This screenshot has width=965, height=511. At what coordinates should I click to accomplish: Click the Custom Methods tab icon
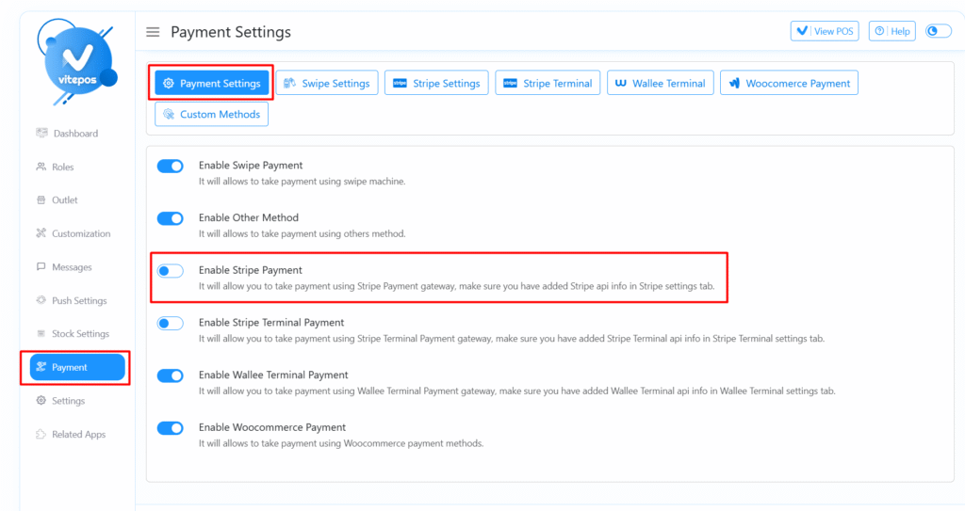point(169,114)
